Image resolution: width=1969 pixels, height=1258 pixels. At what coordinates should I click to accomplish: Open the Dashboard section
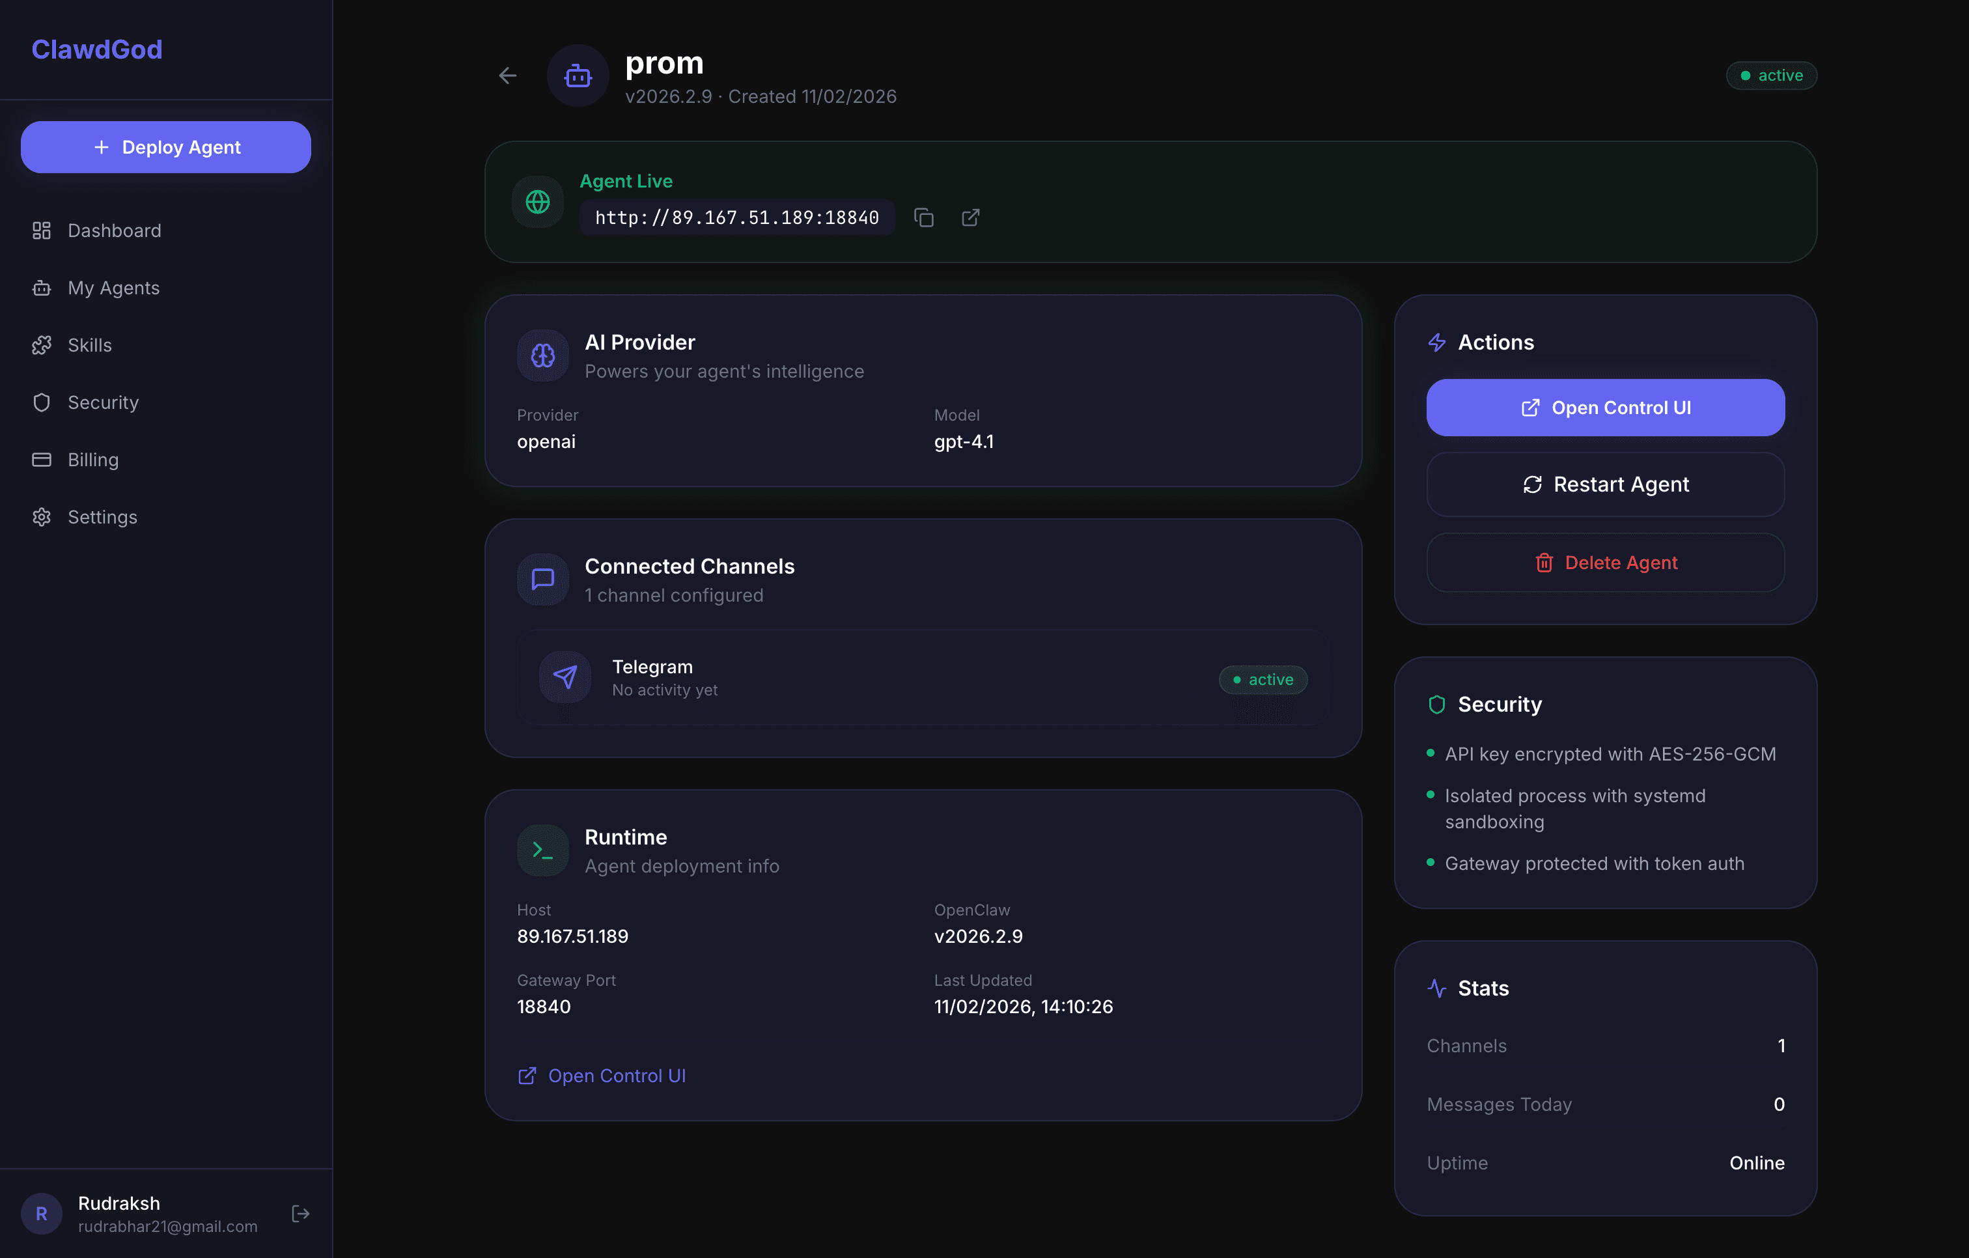click(114, 230)
